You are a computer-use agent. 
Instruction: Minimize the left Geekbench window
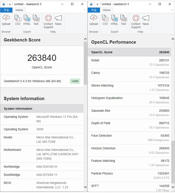coord(62,4)
